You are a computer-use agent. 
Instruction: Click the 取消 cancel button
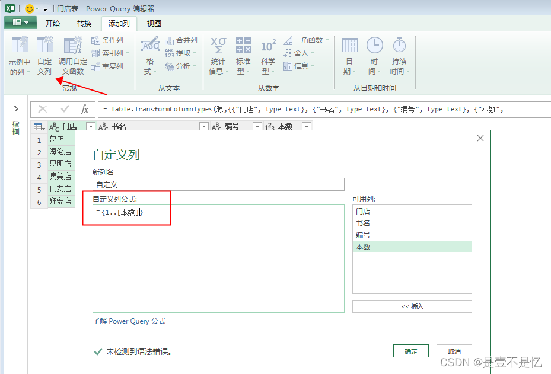pos(454,351)
